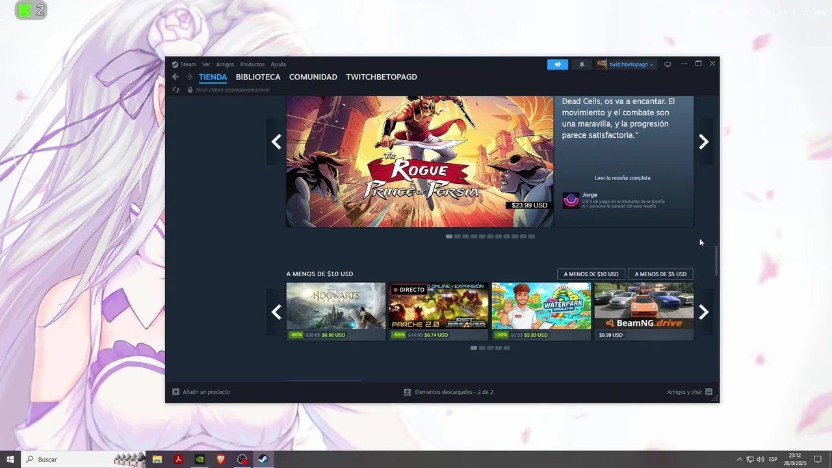Open the notifications bell

[582, 64]
